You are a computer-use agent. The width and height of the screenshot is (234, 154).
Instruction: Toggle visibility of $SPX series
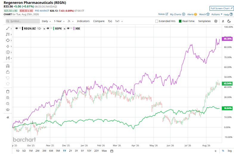tap(48, 28)
